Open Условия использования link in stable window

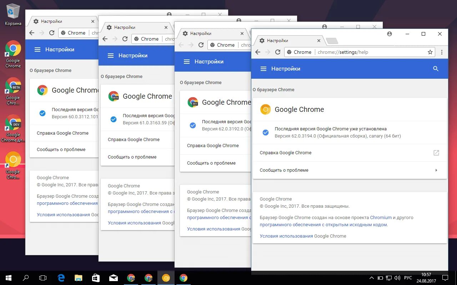(63, 215)
